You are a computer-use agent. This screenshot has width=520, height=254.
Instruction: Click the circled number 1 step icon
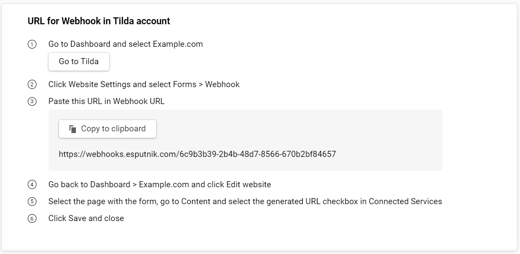coord(32,45)
